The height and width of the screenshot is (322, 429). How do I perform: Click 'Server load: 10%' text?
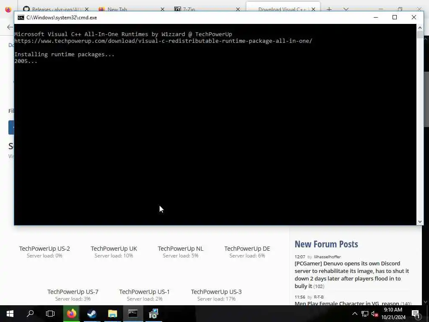click(114, 256)
